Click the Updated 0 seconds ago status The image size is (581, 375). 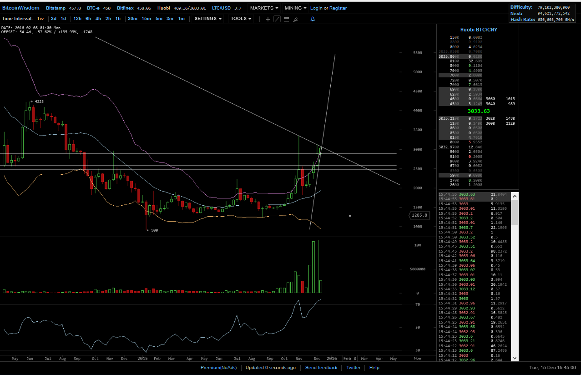point(271,368)
